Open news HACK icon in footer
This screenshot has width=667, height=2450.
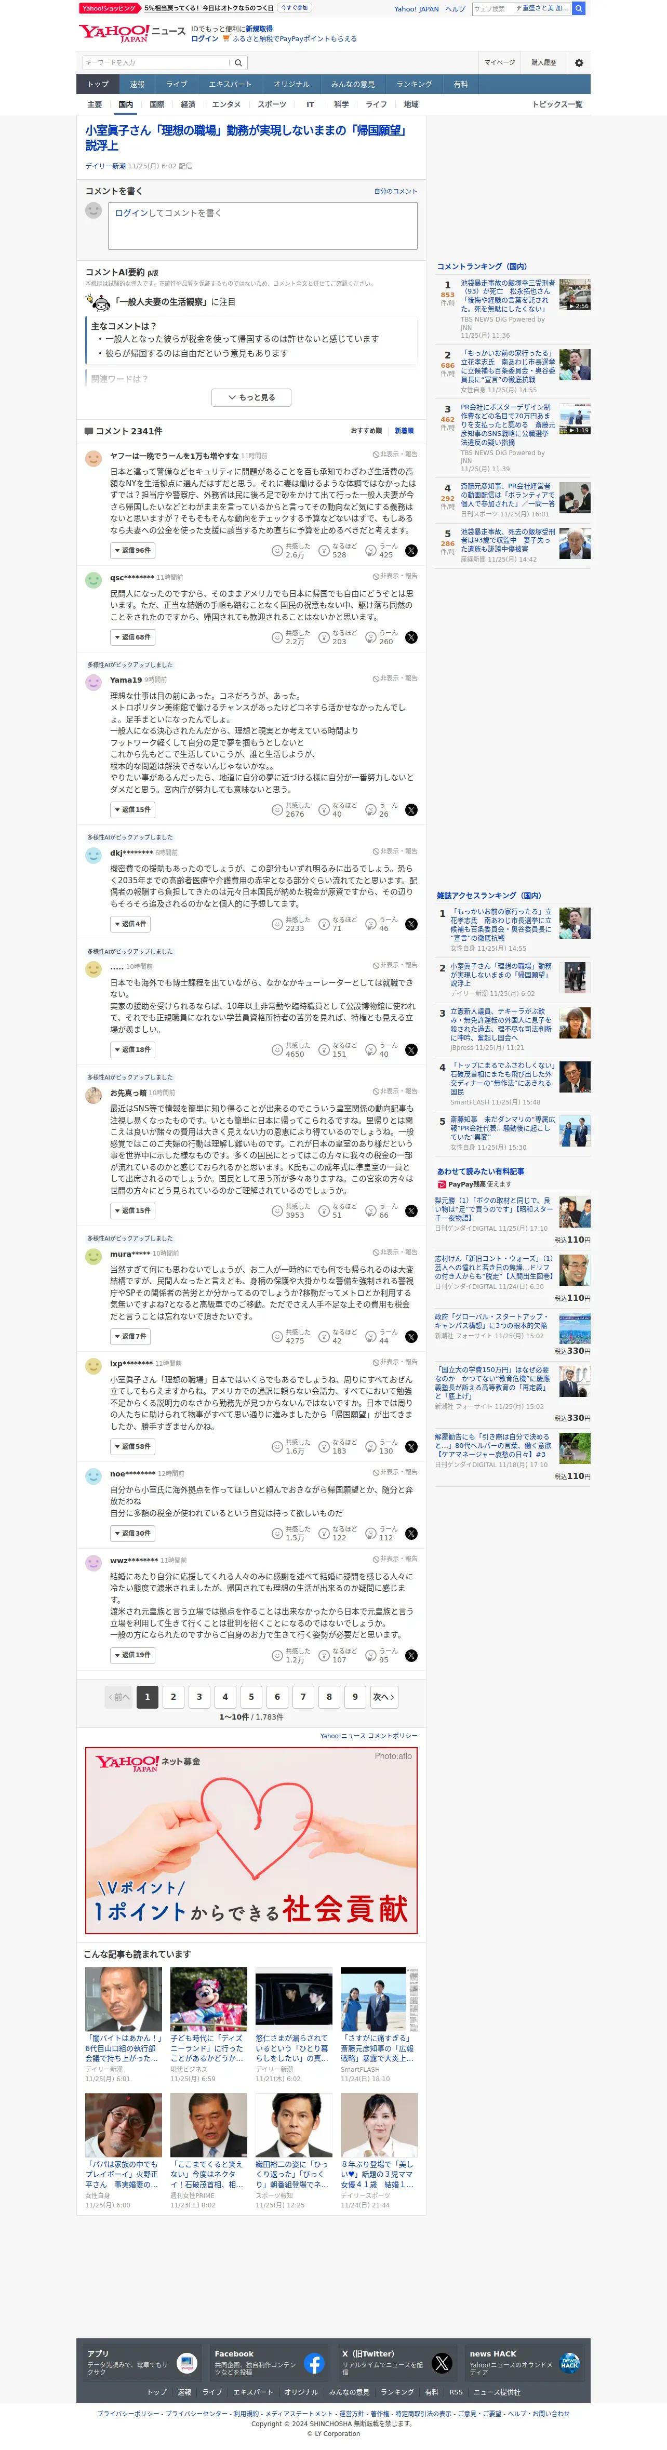pyautogui.click(x=569, y=2363)
